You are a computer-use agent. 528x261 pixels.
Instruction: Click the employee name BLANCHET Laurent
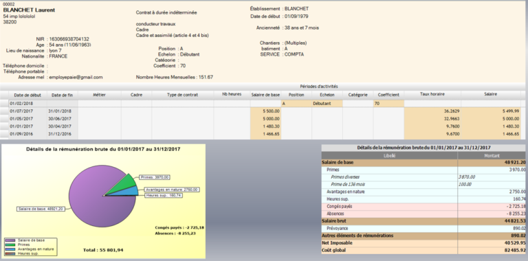click(29, 10)
